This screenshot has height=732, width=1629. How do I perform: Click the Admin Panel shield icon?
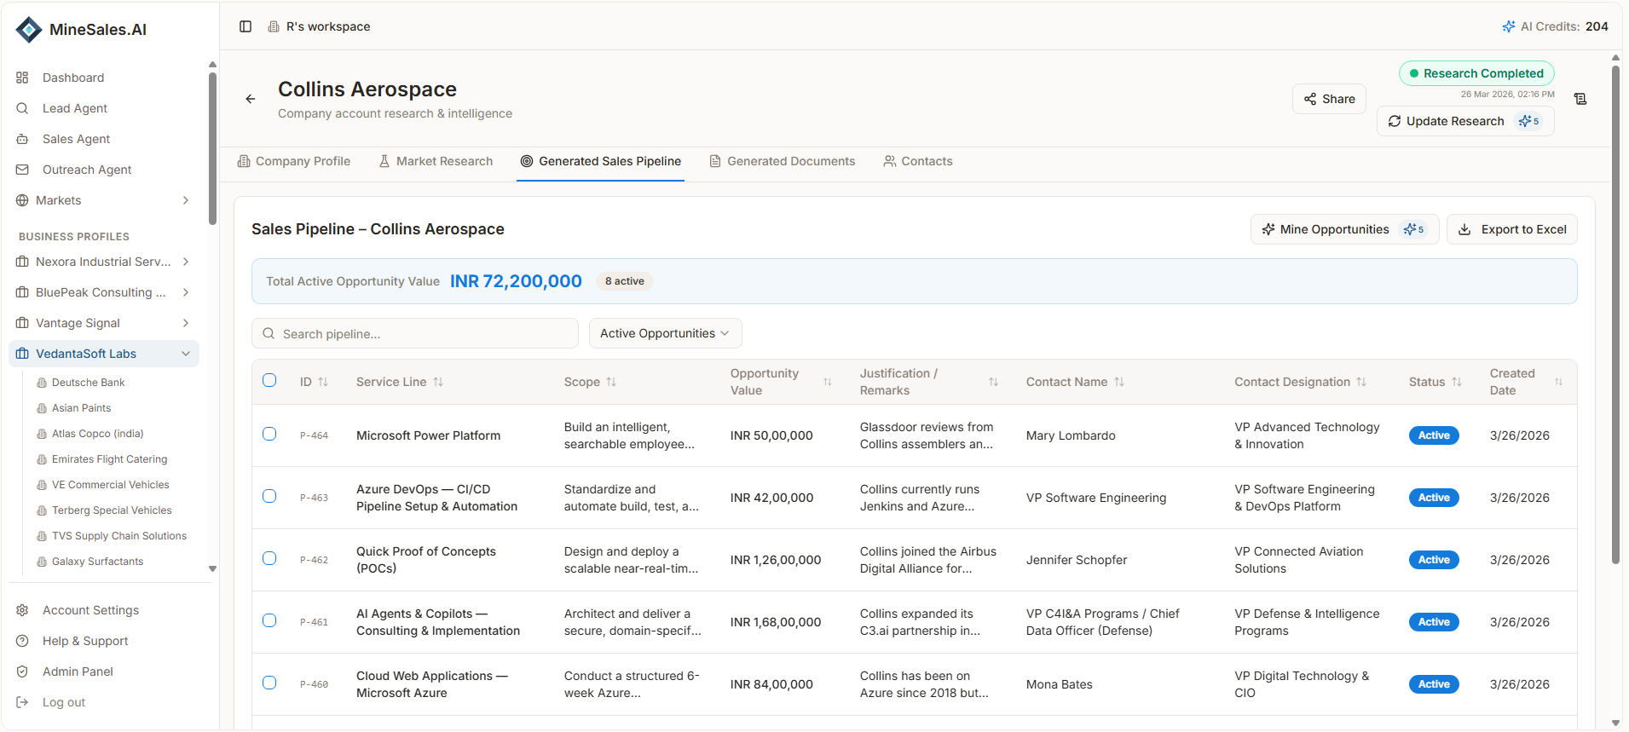[x=22, y=671]
